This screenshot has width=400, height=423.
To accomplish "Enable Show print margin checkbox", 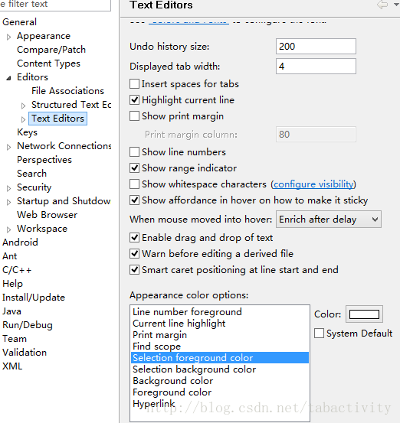I will coord(134,116).
